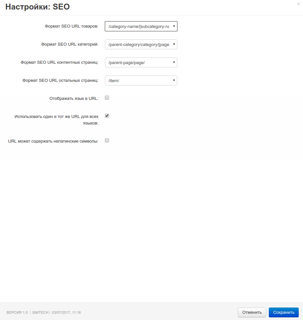Click the 'Отображать язык в URL' label text
This screenshot has height=320, width=303.
(x=74, y=99)
